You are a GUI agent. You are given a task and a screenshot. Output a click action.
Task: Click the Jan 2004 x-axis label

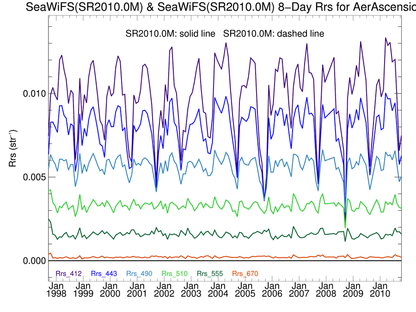coord(218,290)
